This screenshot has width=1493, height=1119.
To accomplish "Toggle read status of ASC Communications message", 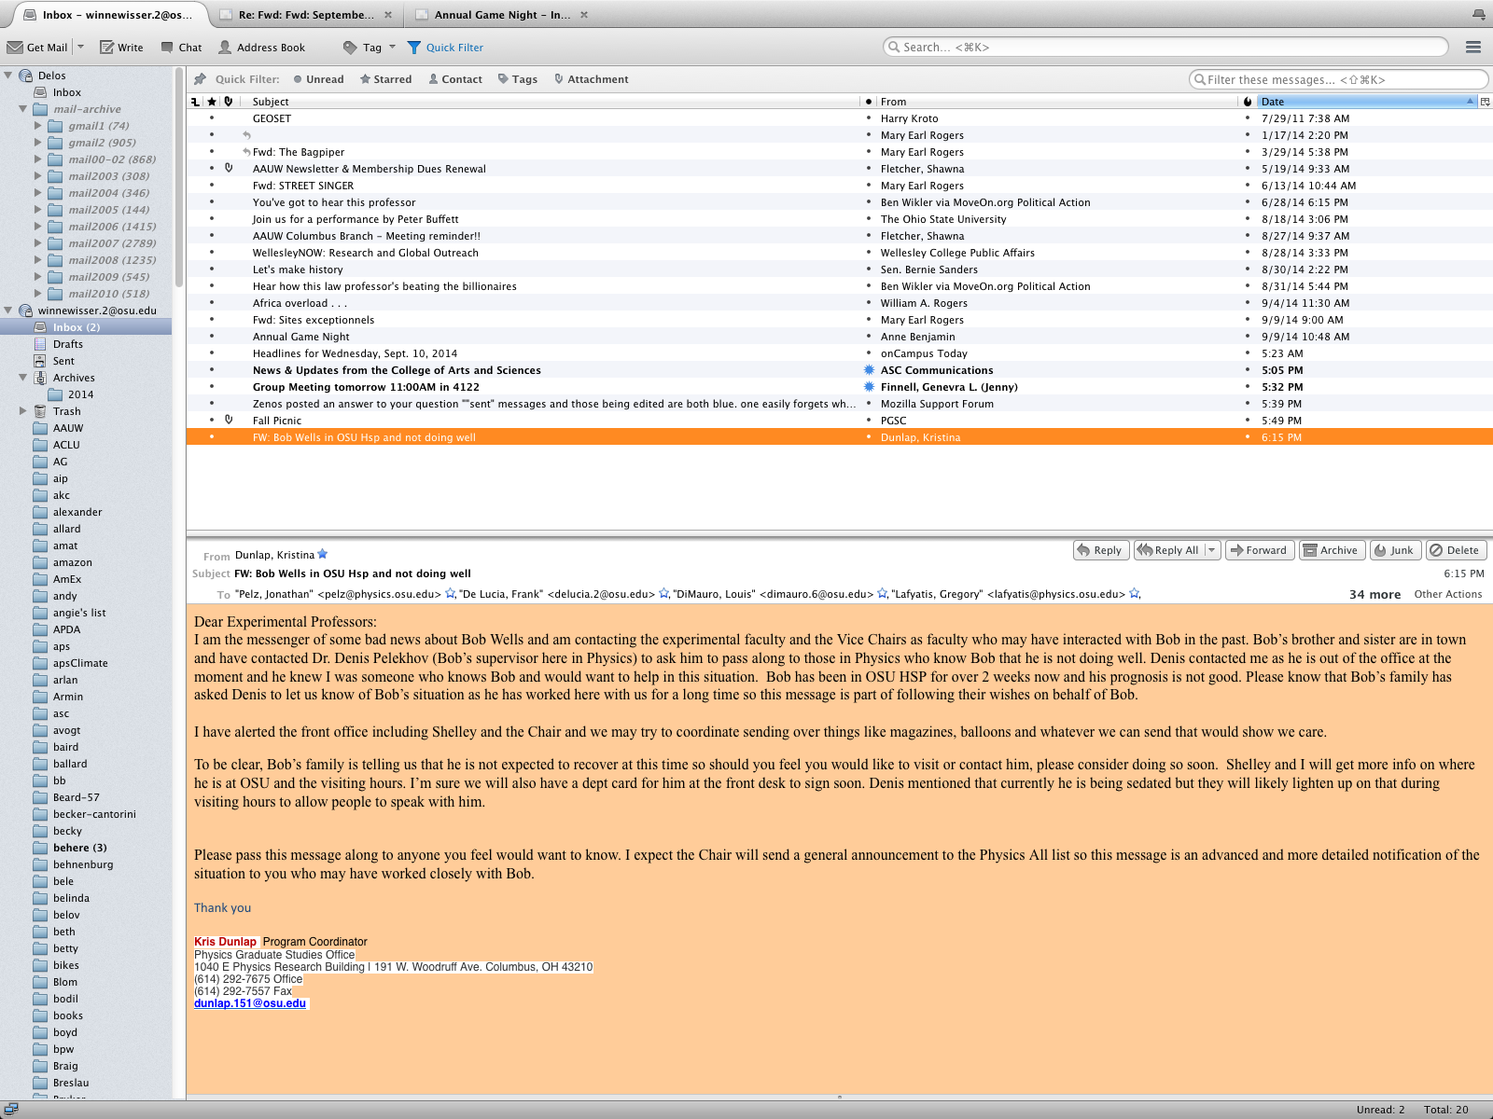I will click(869, 370).
